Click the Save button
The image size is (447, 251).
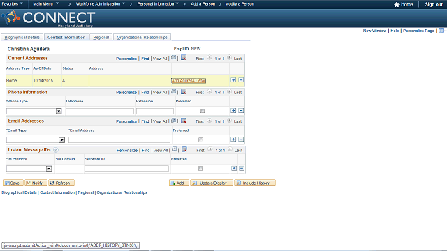point(13,183)
